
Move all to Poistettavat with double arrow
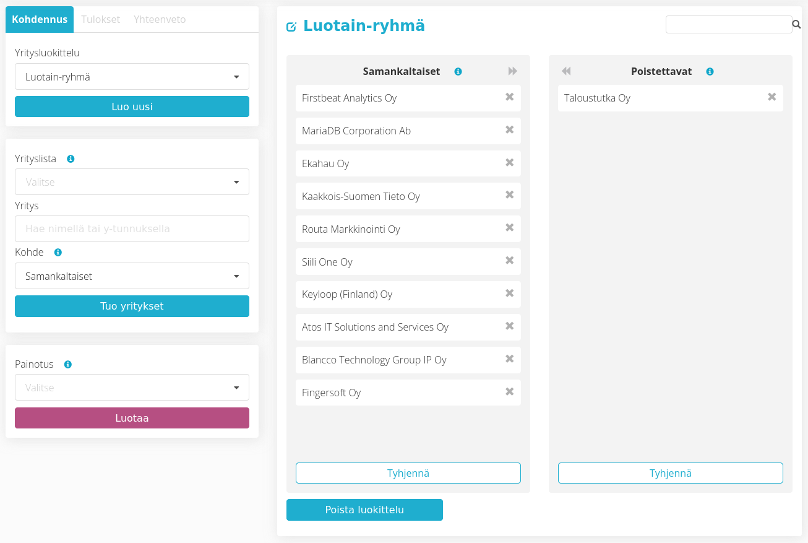pyautogui.click(x=512, y=71)
